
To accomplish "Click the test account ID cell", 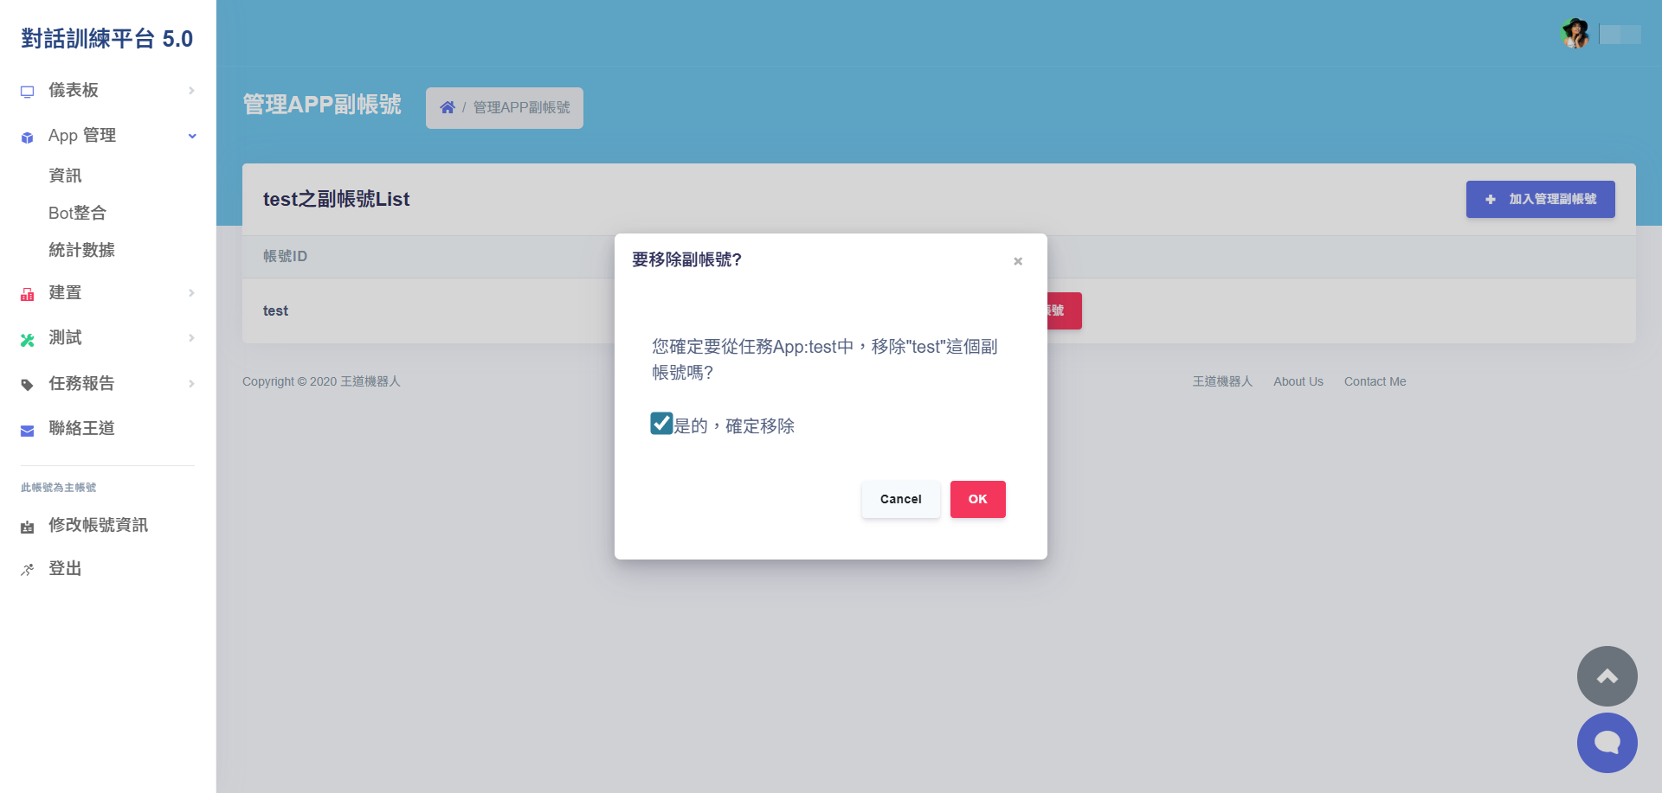I will [x=276, y=310].
